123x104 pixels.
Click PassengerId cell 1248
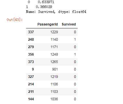point(54,54)
